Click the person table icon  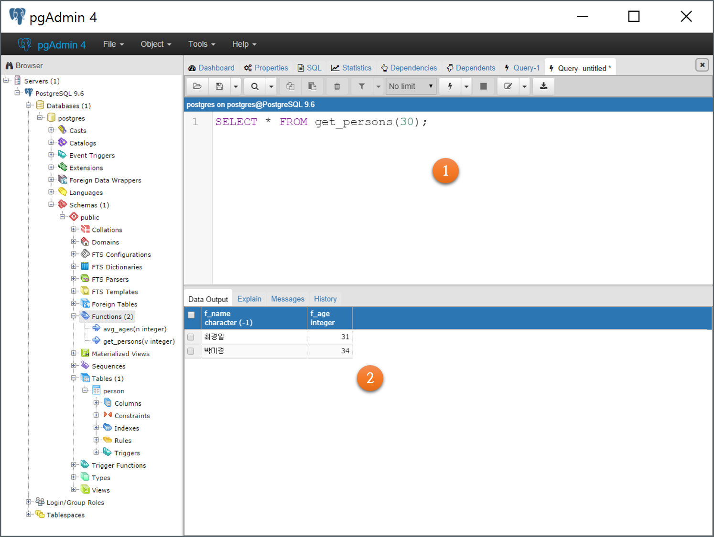(x=97, y=390)
